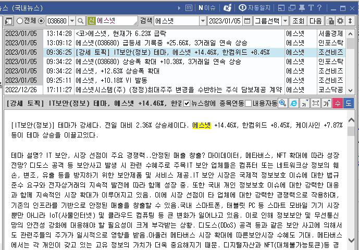The width and height of the screenshot is (359, 250).
Task: Click the zoom-in magnifier icon in article bar
Action: pos(282,103)
